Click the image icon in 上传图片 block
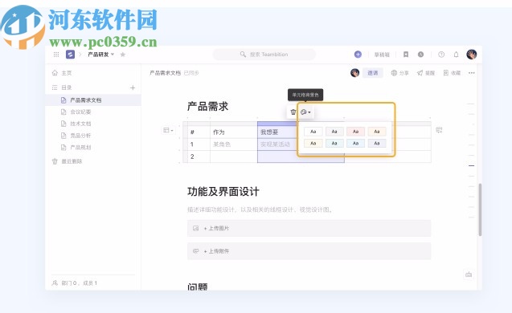Viewport: 512px width, 313px height. tap(195, 228)
